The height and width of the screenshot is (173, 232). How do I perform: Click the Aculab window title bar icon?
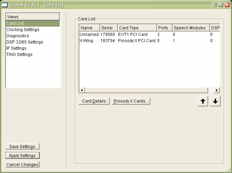click(5, 5)
